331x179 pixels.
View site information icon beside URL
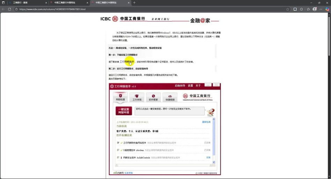point(16,9)
